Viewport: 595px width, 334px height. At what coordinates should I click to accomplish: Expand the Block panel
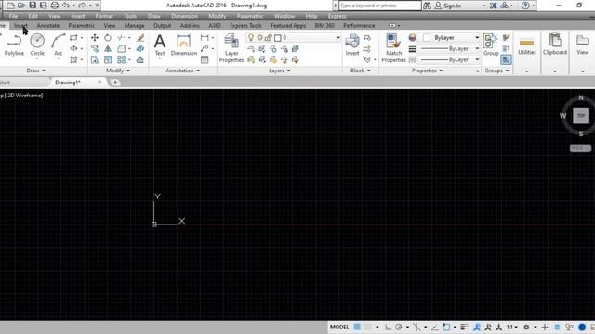tap(360, 71)
